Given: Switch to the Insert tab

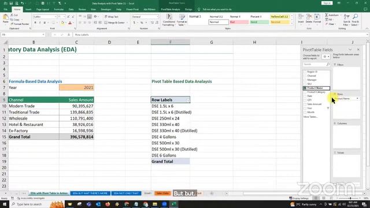Looking at the screenshot, I should point(28,9).
